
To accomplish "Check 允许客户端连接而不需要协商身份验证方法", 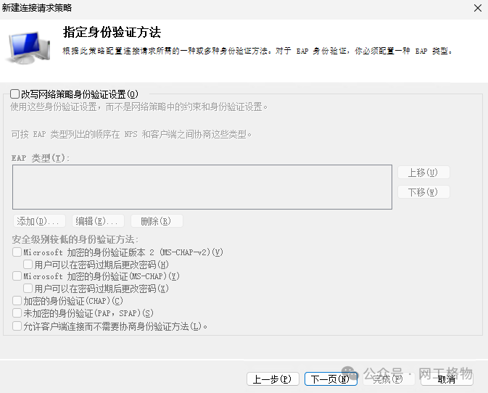I will (x=17, y=326).
